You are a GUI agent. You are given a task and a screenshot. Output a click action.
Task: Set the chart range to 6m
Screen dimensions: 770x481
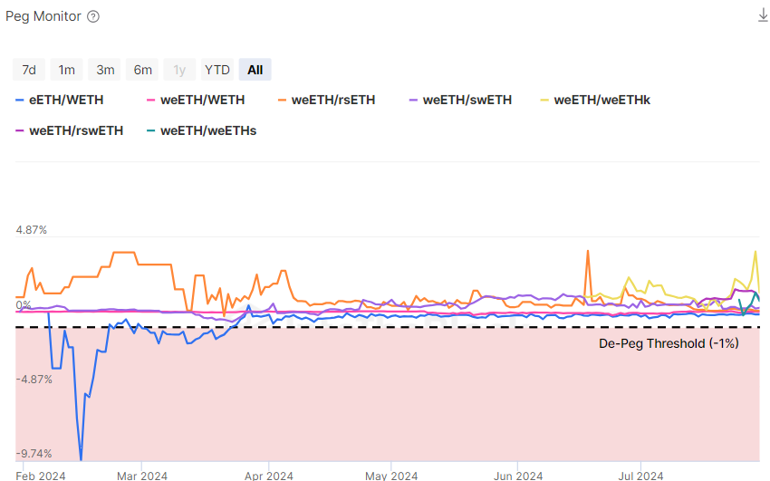143,70
